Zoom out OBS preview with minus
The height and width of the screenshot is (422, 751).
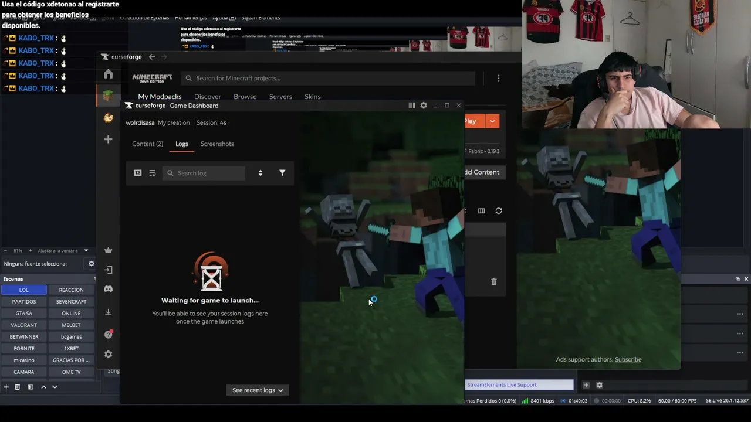click(x=5, y=251)
